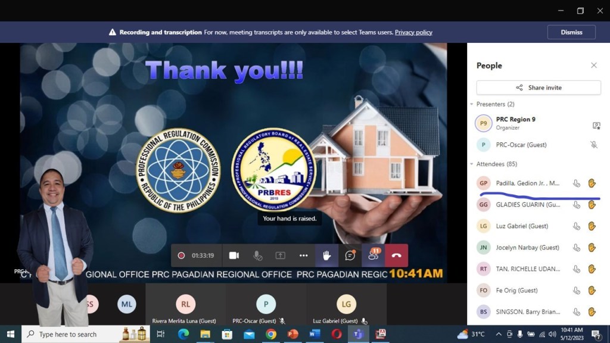Toggle the microphone mute button

click(x=257, y=255)
